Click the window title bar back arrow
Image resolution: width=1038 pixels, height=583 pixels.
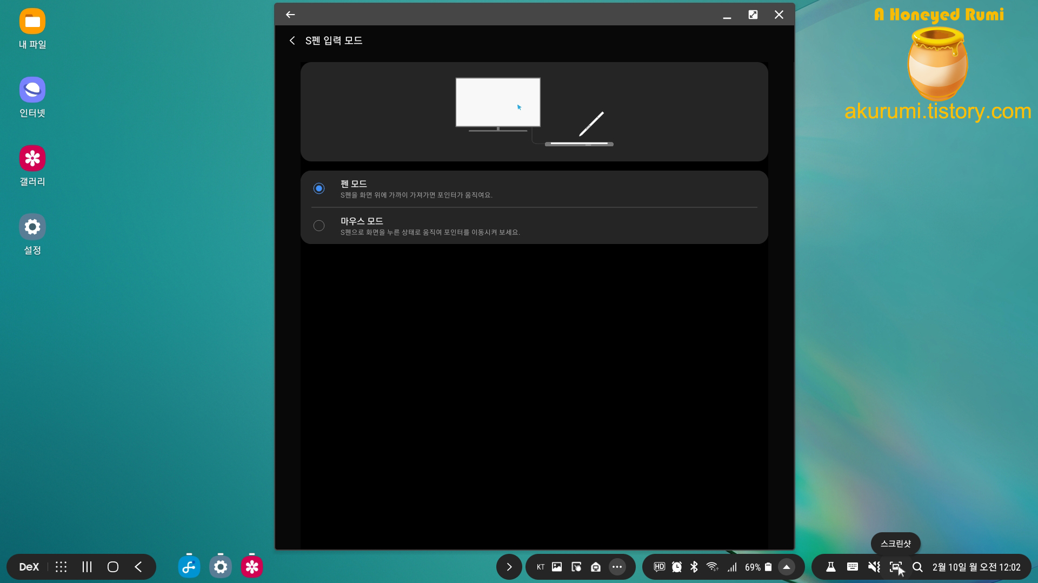pos(290,15)
